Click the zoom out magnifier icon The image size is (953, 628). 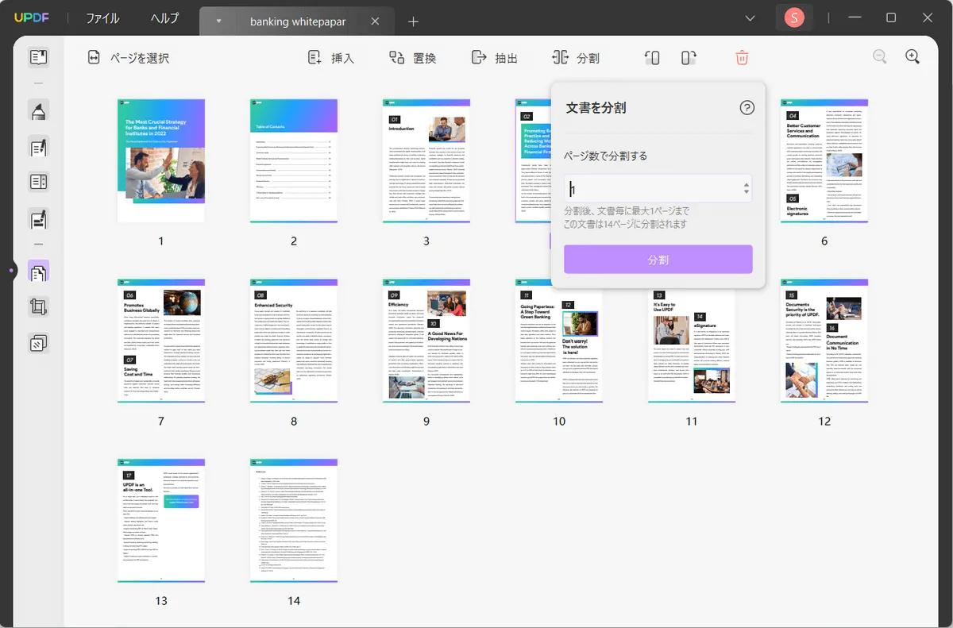point(880,56)
